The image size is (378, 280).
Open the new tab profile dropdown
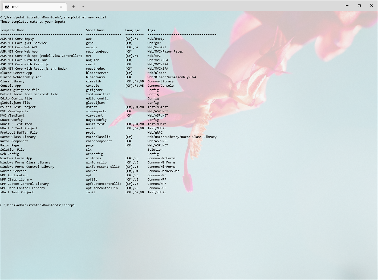tap(83, 7)
